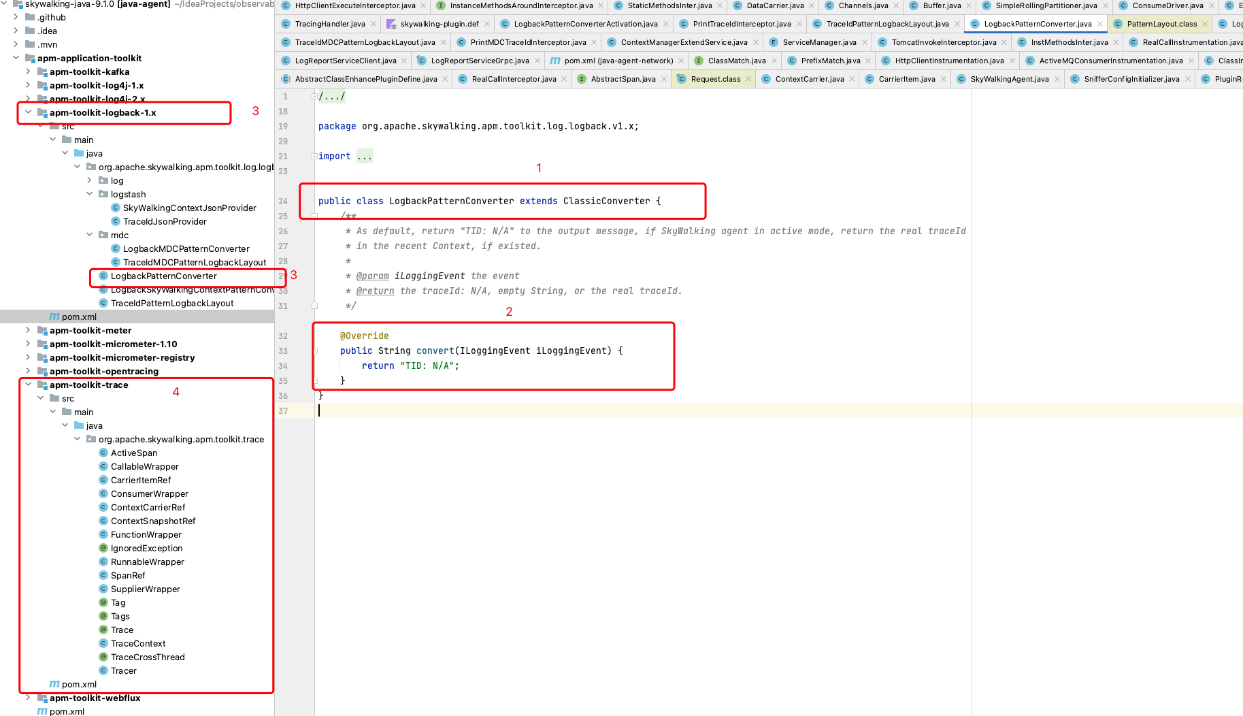The height and width of the screenshot is (716, 1243).
Task: Collapse the apm-toolkit-trace module
Action: pyautogui.click(x=28, y=385)
